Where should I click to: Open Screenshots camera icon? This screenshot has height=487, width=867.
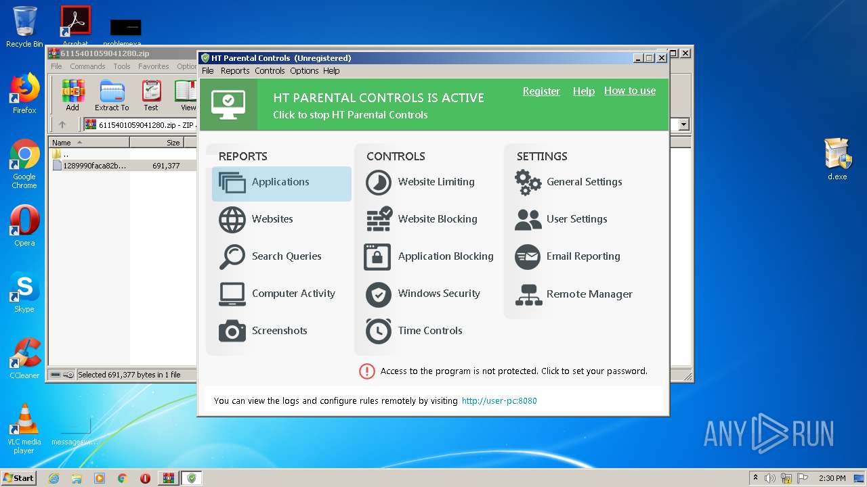pyautogui.click(x=232, y=331)
